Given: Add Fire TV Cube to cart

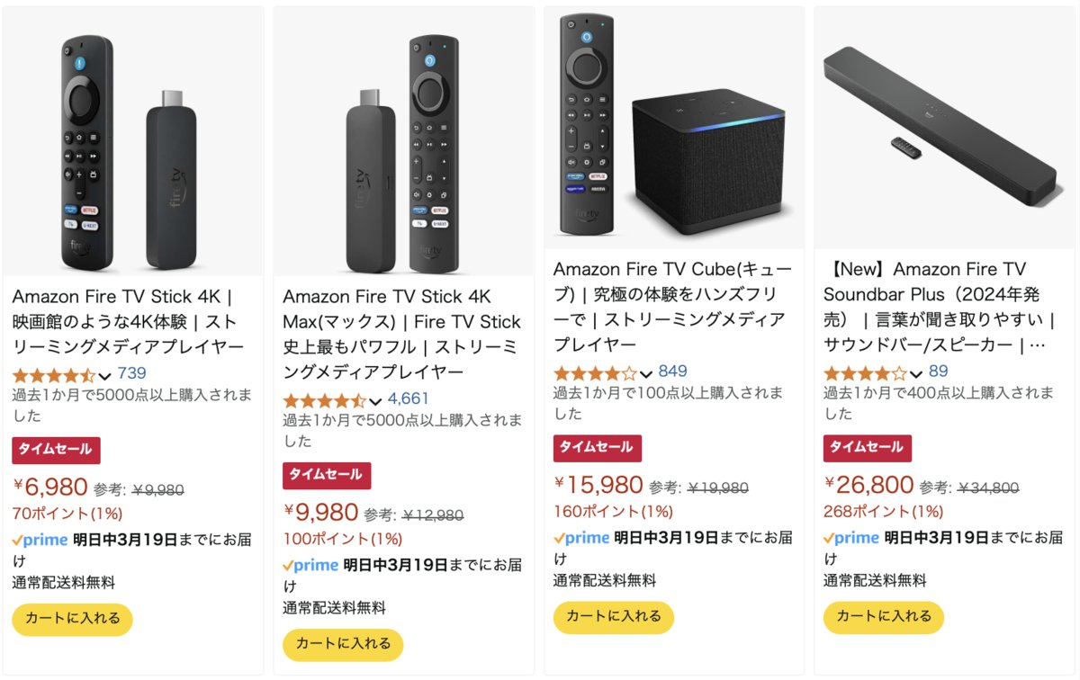Looking at the screenshot, I should (x=613, y=617).
